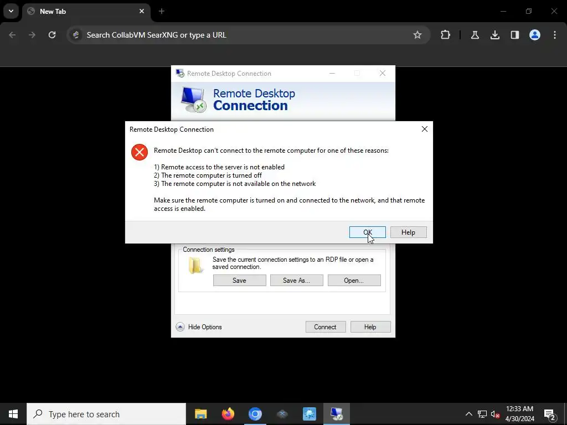Close the Remote Desktop error dialog

click(x=425, y=129)
